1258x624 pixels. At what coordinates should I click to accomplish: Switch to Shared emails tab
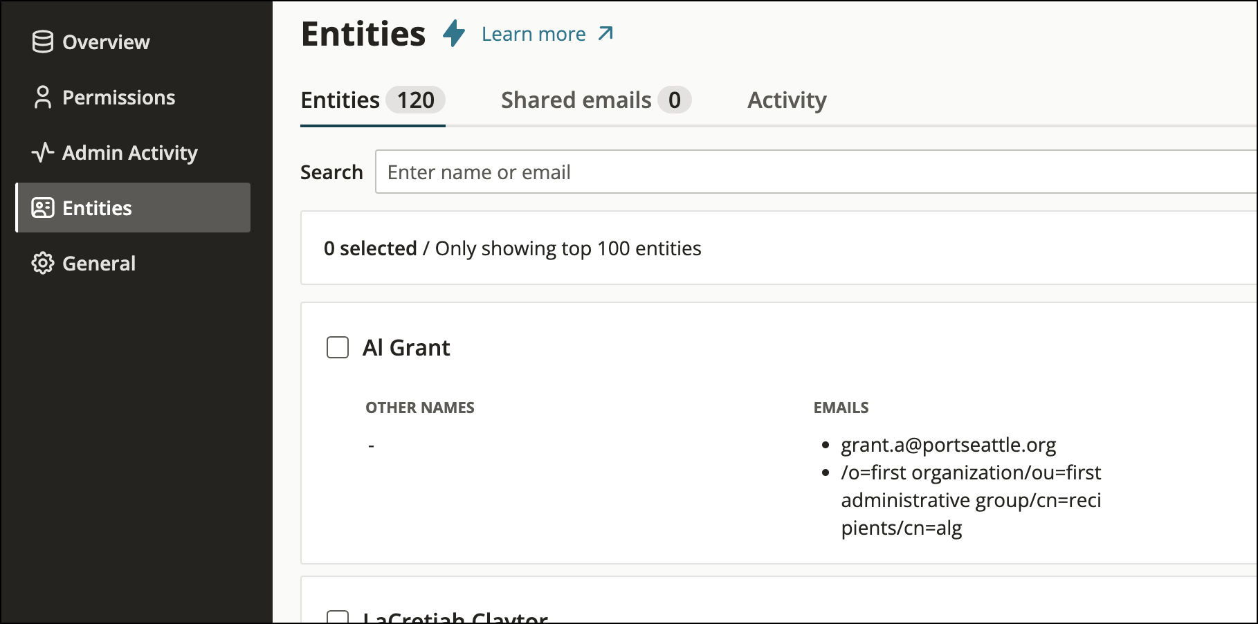pyautogui.click(x=596, y=101)
